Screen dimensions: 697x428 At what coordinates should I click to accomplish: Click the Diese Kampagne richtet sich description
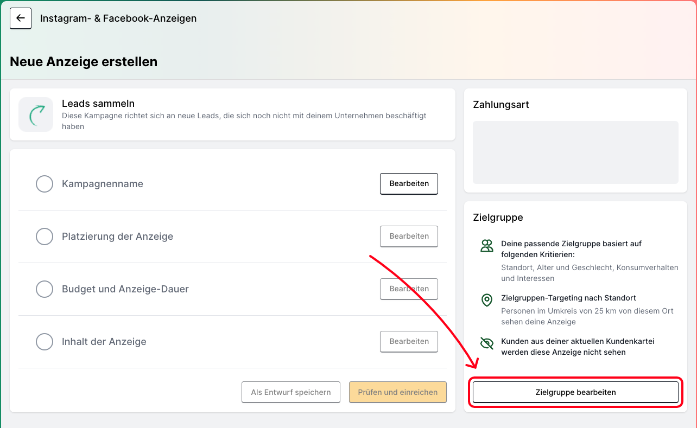coord(244,121)
